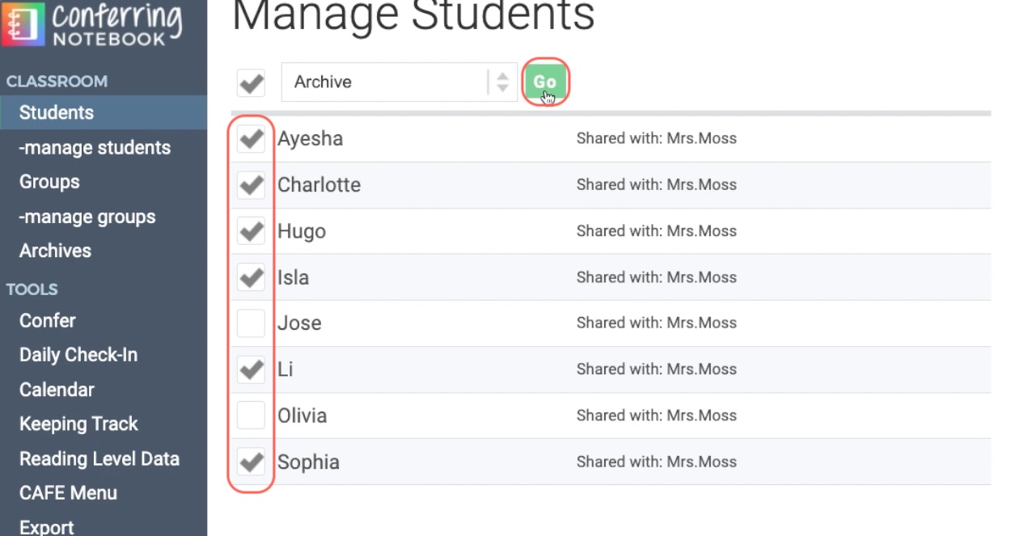
Task: Click Export at the bottom of the sidebar
Action: click(46, 526)
